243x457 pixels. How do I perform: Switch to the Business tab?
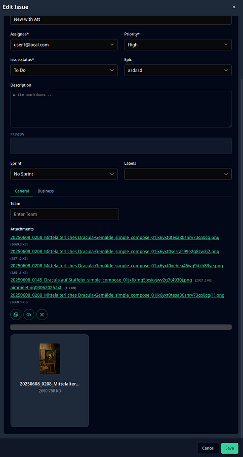pyautogui.click(x=46, y=191)
